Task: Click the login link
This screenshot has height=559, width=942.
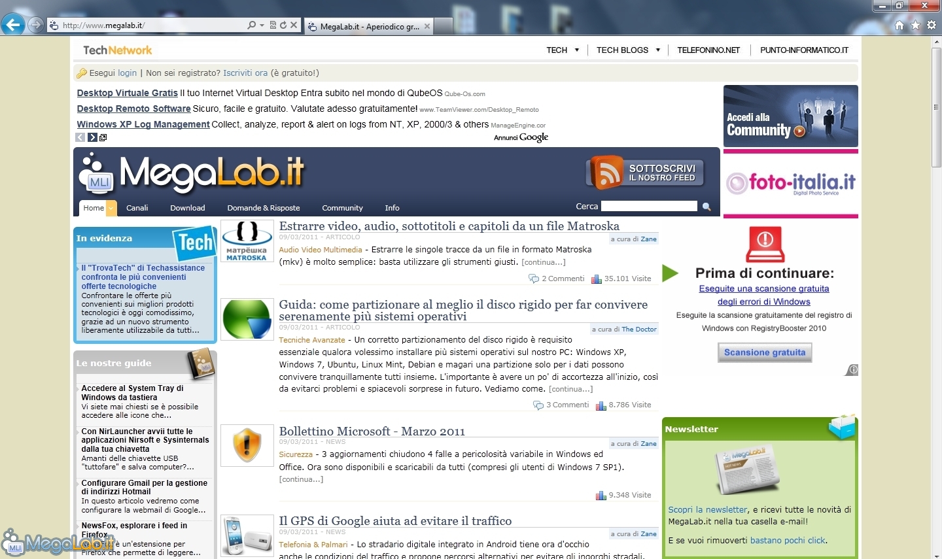Action: click(x=127, y=73)
